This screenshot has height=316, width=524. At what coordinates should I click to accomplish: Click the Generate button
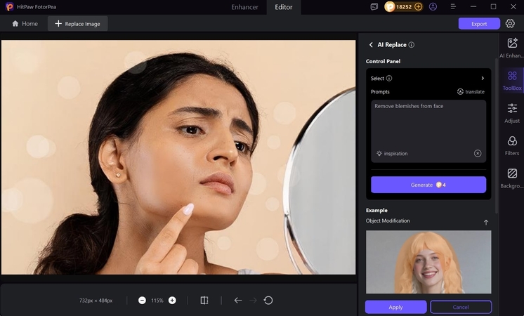[428, 185]
